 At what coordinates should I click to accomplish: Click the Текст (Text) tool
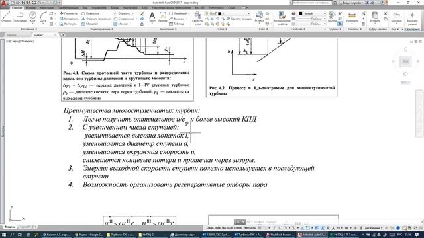(152, 17)
